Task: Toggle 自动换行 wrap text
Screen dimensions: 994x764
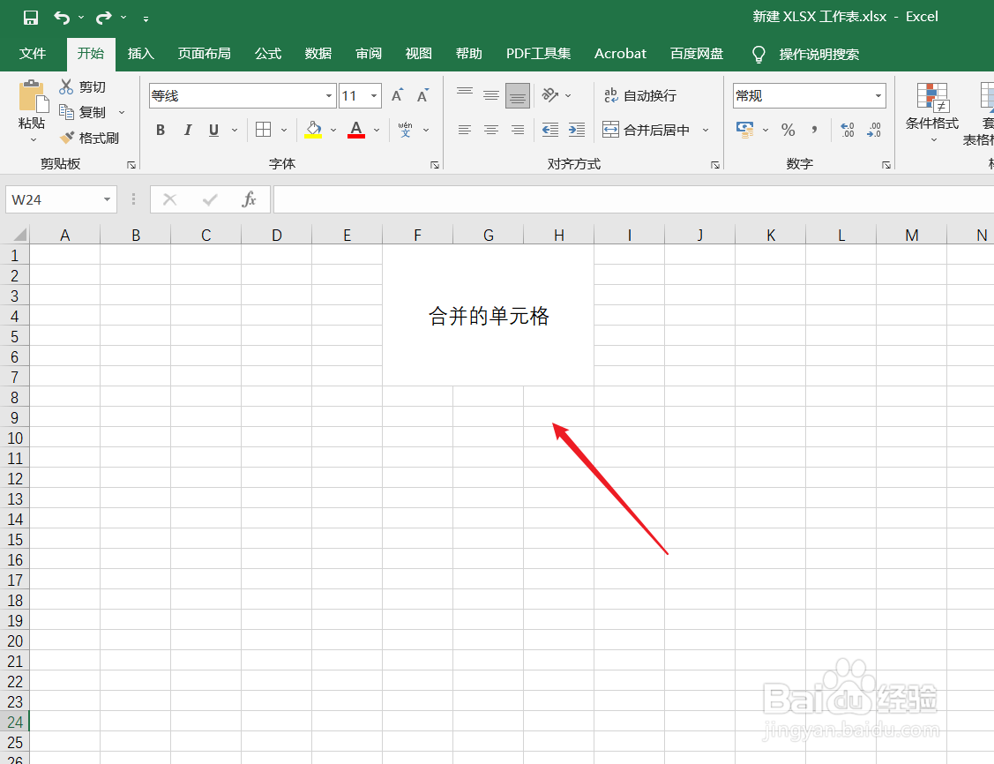Action: tap(640, 96)
